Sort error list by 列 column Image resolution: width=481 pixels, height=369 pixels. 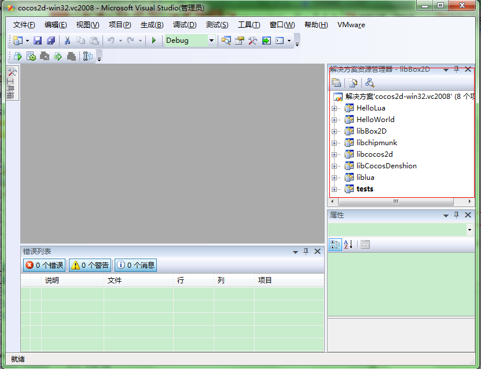click(234, 280)
